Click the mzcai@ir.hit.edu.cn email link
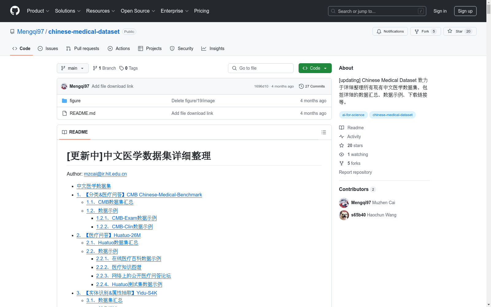 click(x=105, y=174)
